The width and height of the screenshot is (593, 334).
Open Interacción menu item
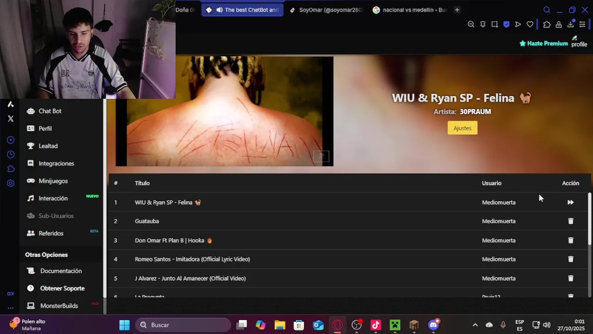[53, 198]
